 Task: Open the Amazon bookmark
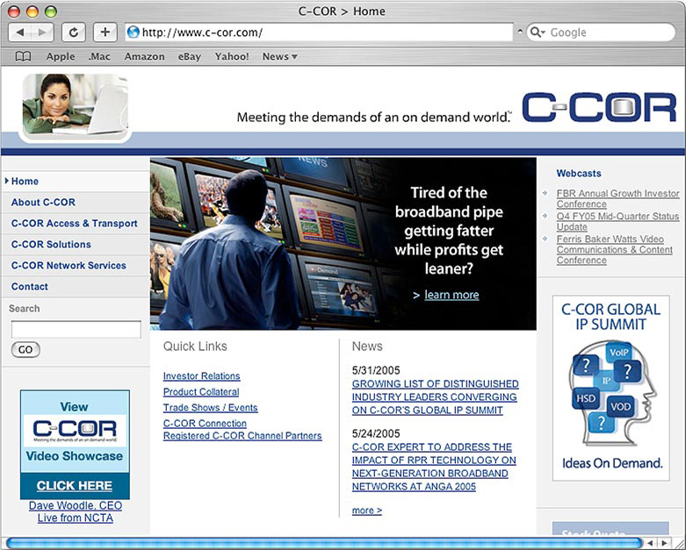(144, 56)
